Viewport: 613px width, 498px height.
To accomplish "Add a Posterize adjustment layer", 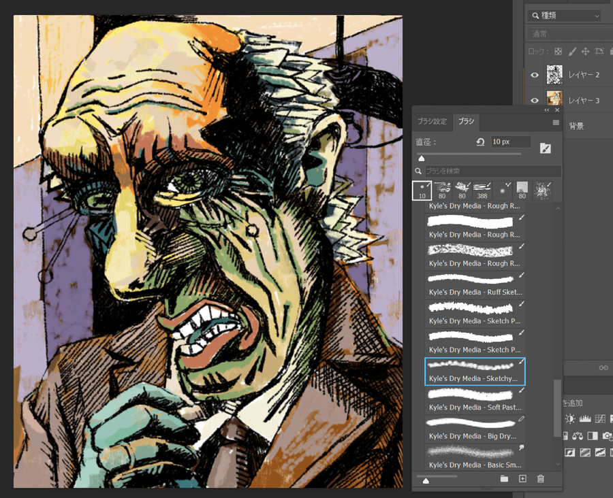I will (x=585, y=452).
